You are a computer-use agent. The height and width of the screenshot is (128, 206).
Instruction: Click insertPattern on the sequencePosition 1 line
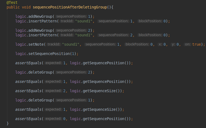tap(43, 21)
